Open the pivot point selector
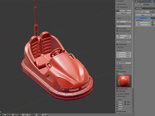Viewport: 155px width, 116px height. click(x=10, y=115)
